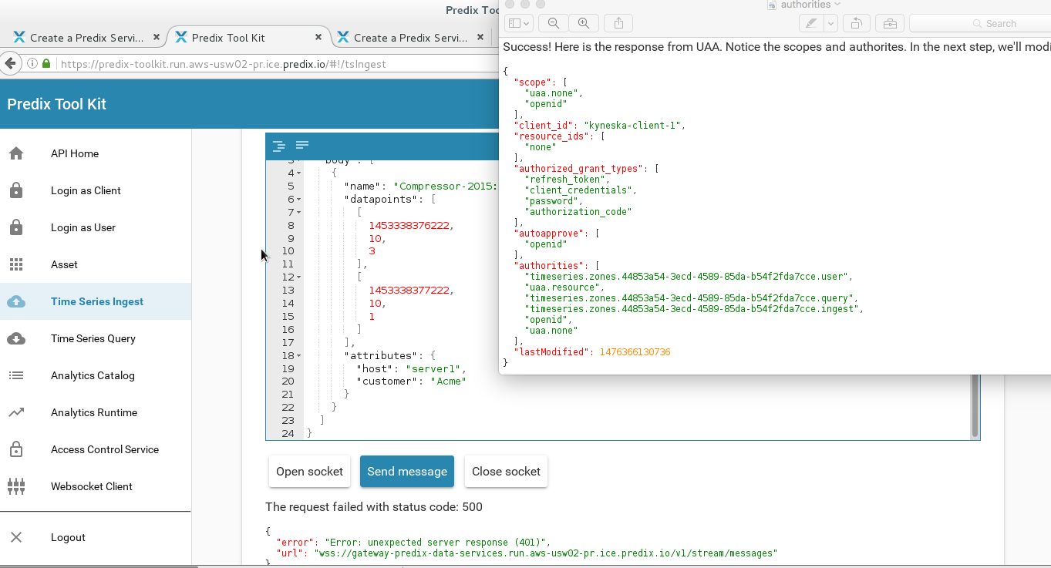1051x568 pixels.
Task: Open the Asset menu item
Action: click(96, 264)
